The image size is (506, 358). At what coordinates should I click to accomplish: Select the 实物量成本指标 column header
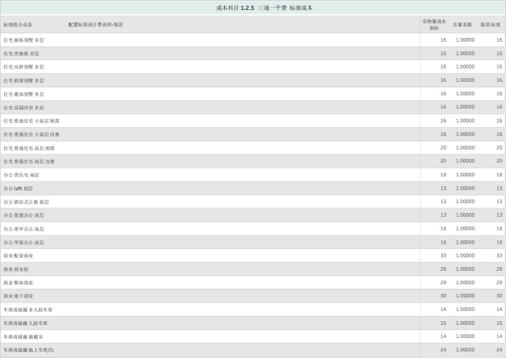pyautogui.click(x=434, y=25)
